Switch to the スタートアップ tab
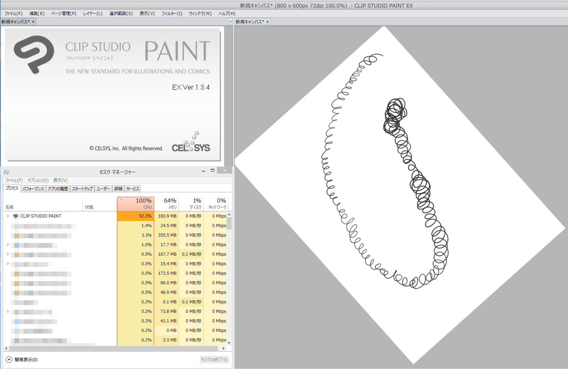 point(82,189)
